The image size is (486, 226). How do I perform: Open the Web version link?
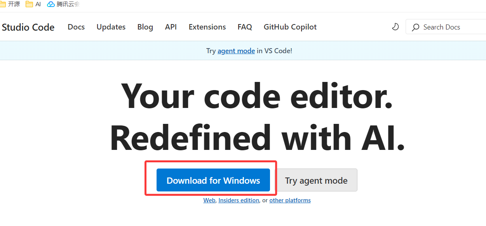point(209,200)
